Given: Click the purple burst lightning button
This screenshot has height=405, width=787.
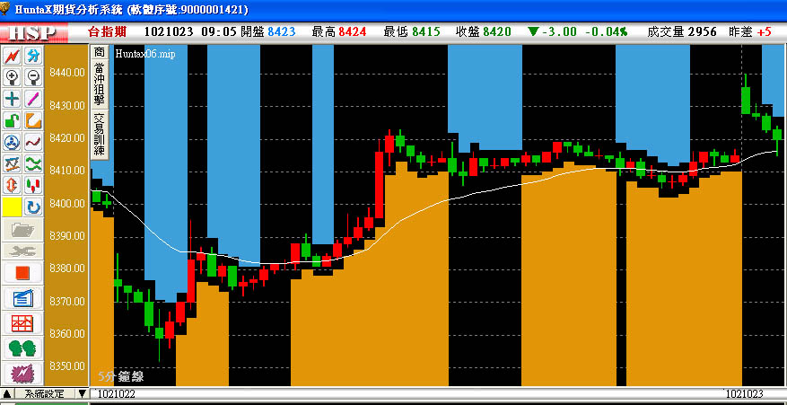Looking at the screenshot, I should pyautogui.click(x=22, y=373).
